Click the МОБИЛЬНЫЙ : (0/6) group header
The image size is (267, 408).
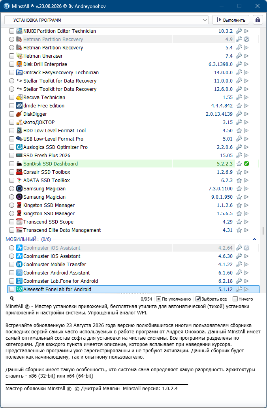(28, 239)
